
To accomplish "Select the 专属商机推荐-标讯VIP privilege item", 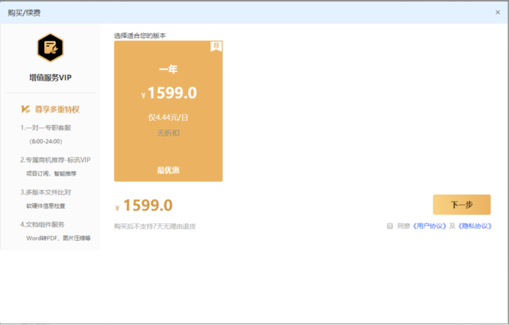I will click(x=55, y=160).
